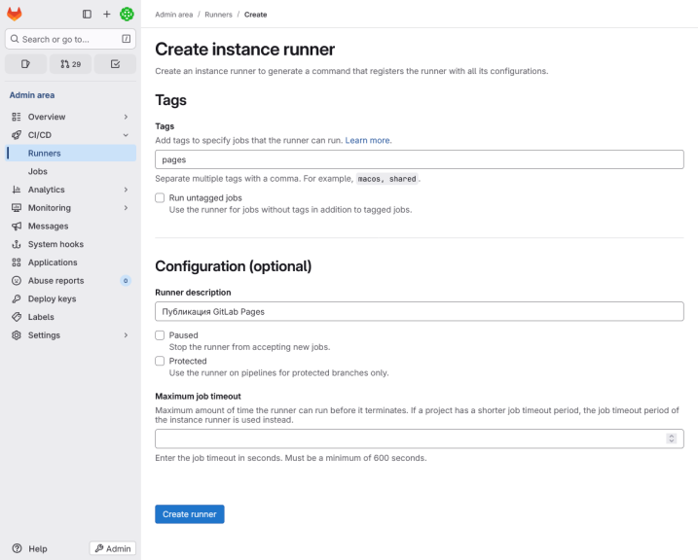Follow the Learn more link
Image resolution: width=698 pixels, height=560 pixels.
(x=368, y=140)
